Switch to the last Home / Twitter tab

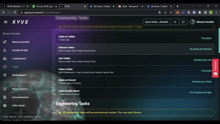(x=159, y=7)
